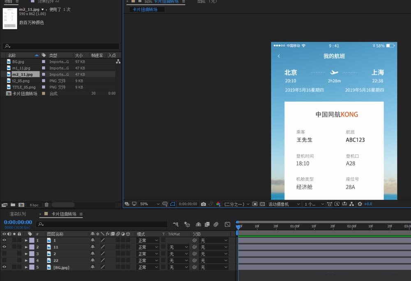
Task: Expand layer 11 properties triangle
Action: 26,247
